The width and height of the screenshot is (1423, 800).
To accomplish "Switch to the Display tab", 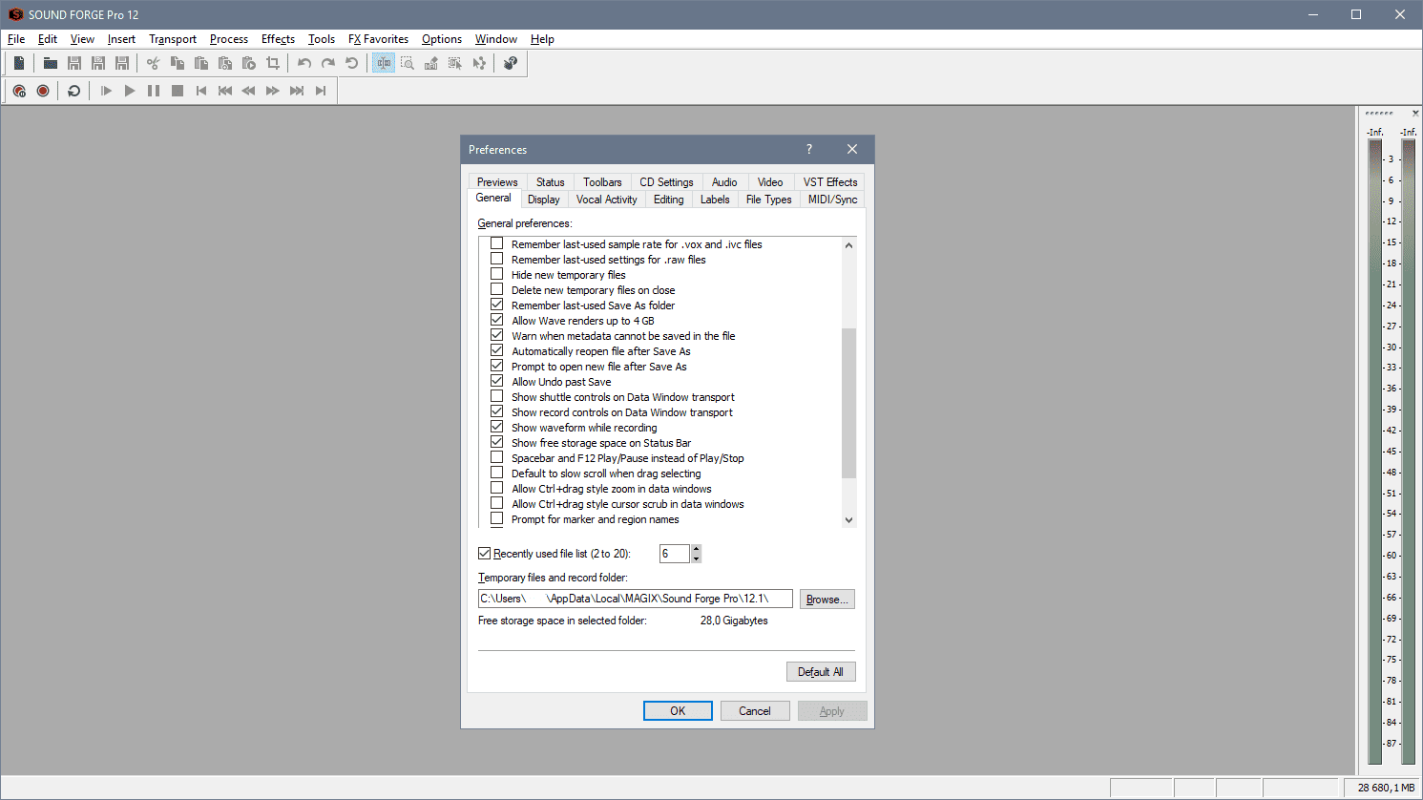I will click(x=543, y=200).
